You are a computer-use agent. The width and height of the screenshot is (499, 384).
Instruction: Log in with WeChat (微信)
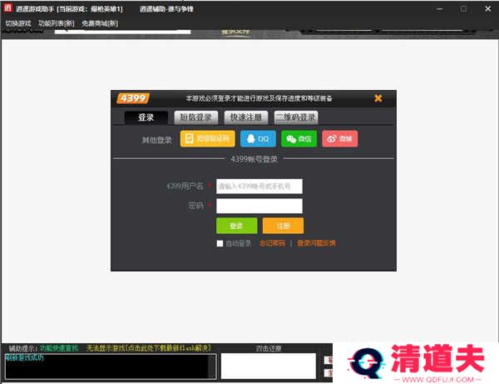[x=299, y=138]
